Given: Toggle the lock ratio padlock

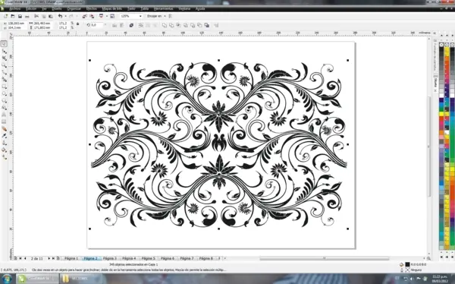Looking at the screenshot, I should [x=77, y=24].
